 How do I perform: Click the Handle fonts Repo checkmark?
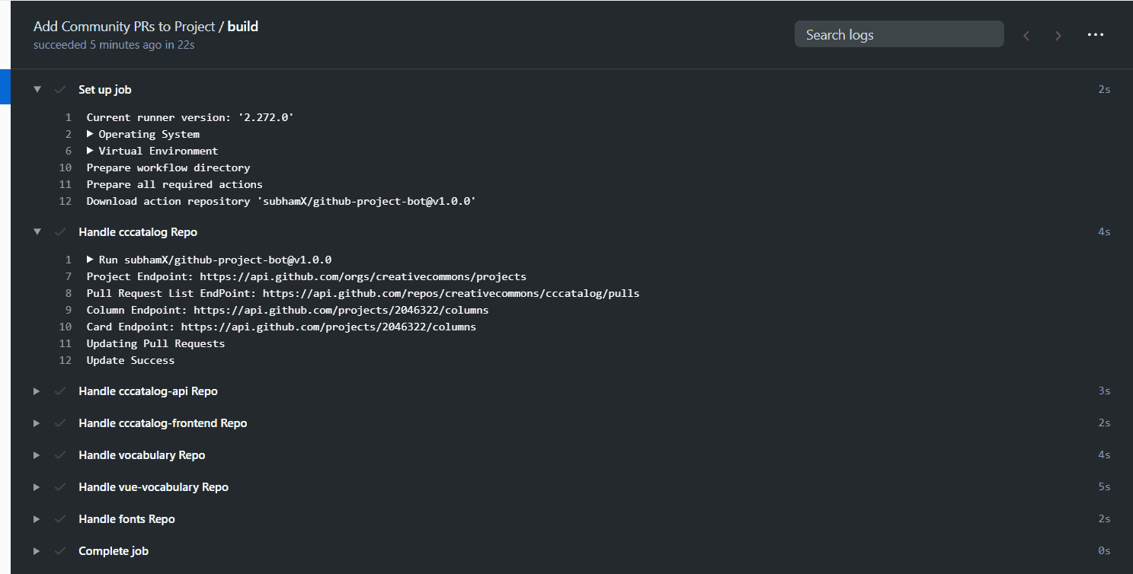(x=60, y=519)
